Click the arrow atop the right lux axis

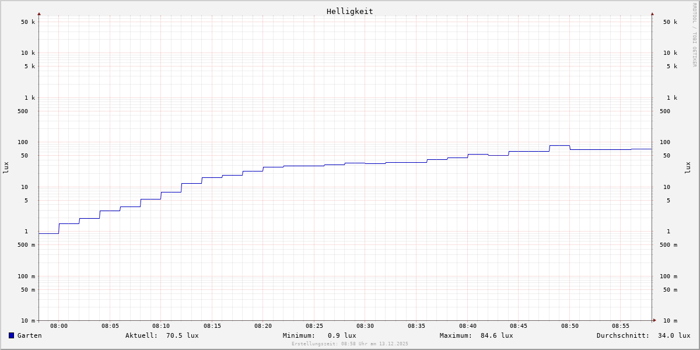click(652, 13)
